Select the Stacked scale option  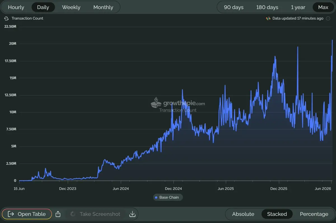(x=277, y=214)
